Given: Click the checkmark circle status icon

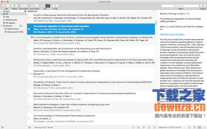Looking at the screenshot, I should pyautogui.click(x=138, y=127).
